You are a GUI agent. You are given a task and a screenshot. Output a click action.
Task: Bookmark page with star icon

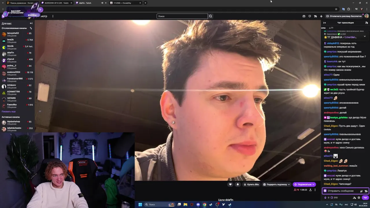336,9
